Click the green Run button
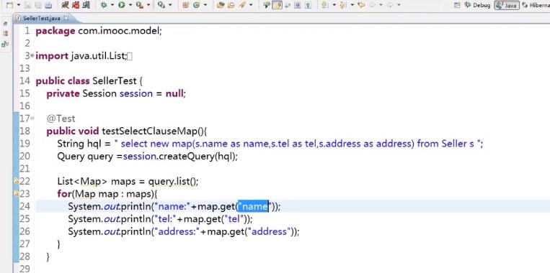The image size is (550, 273). point(121,5)
